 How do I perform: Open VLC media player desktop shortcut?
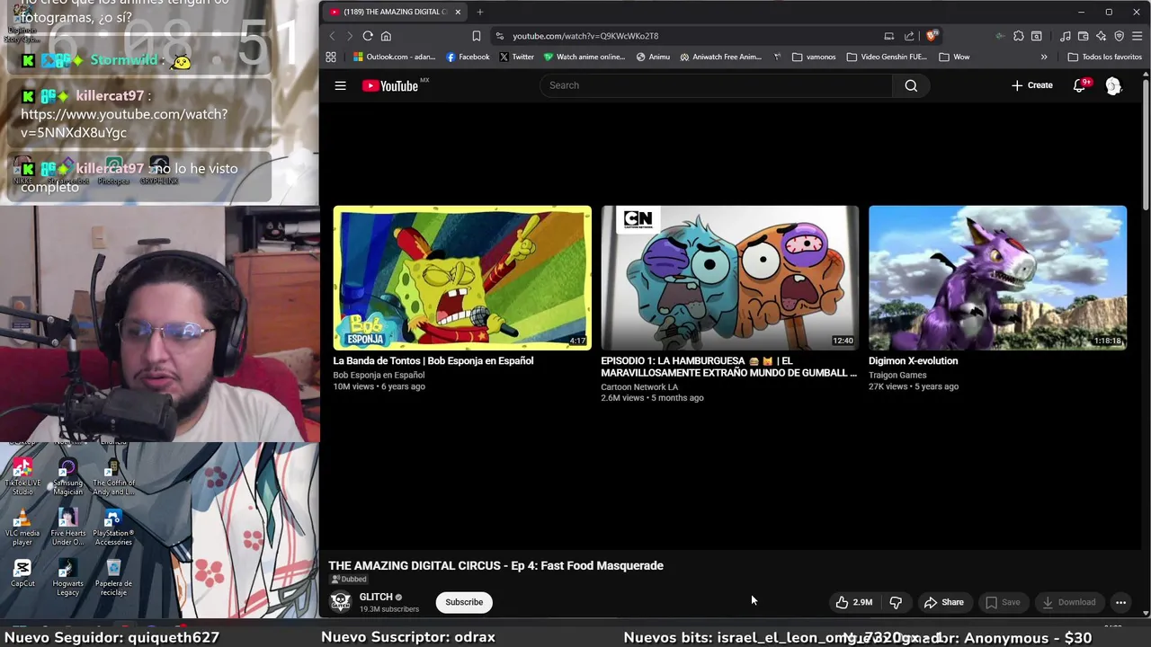[x=22, y=527]
